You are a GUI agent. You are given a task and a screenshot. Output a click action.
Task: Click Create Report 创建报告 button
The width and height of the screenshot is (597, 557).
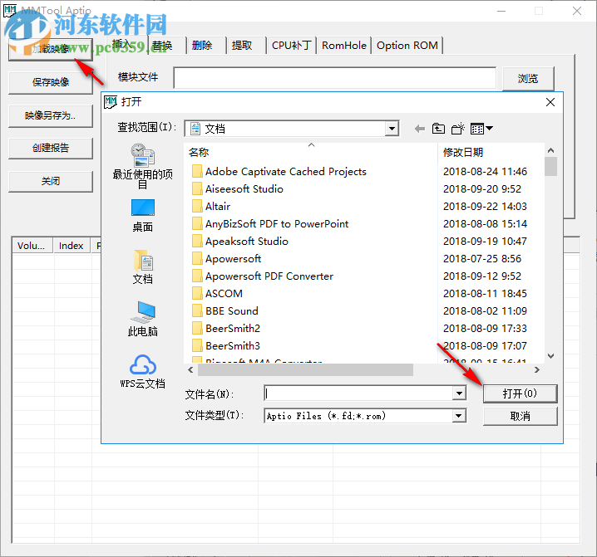[51, 149]
